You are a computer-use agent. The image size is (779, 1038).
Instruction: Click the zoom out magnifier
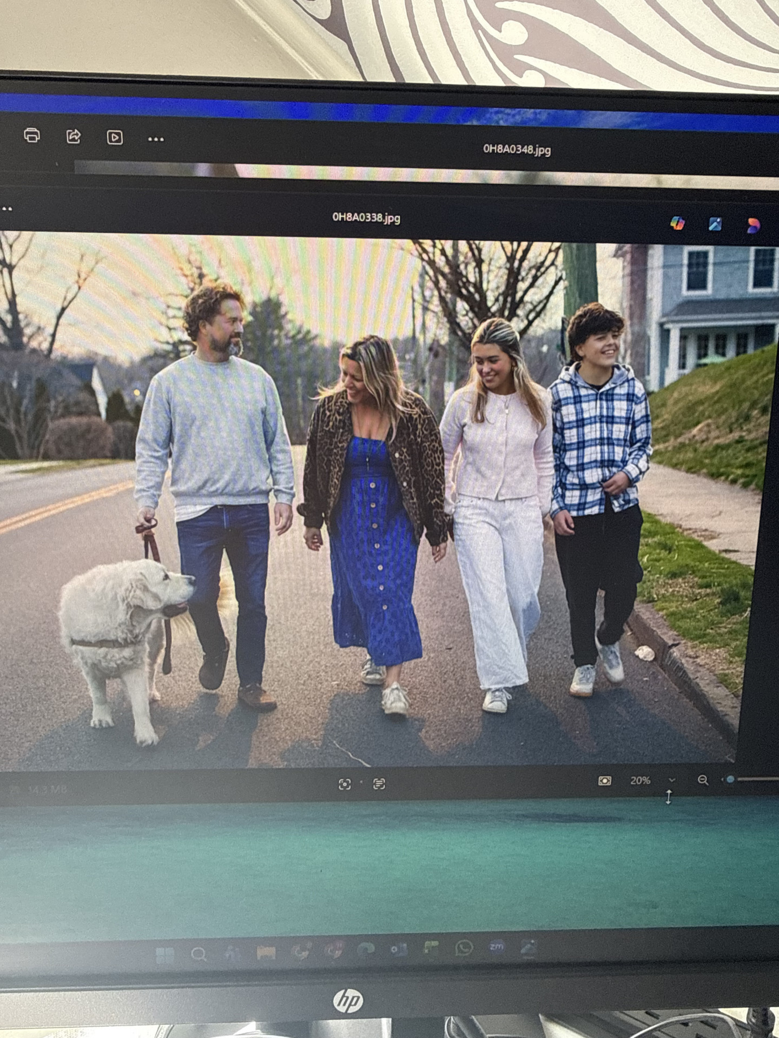703,780
